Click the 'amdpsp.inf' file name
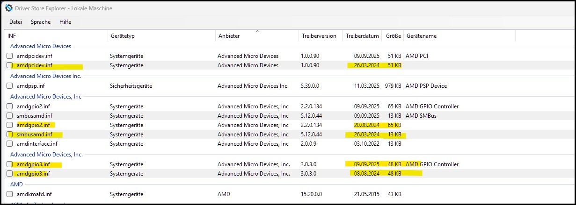 (x=31, y=86)
